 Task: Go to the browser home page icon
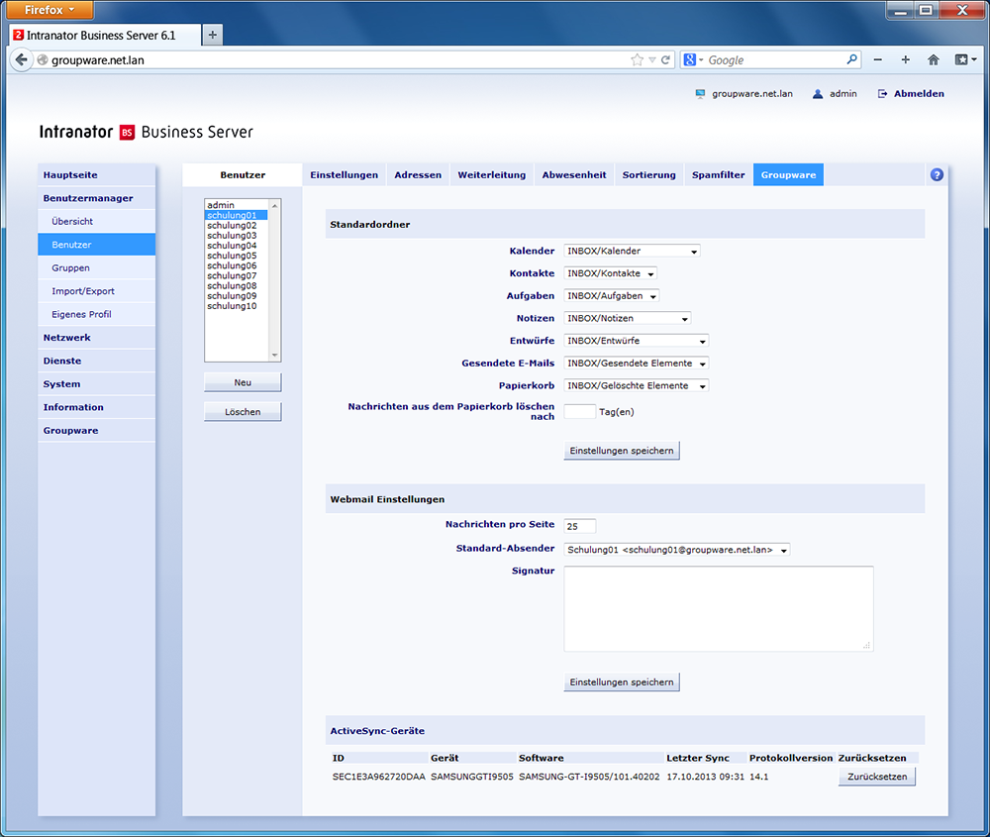tap(933, 59)
